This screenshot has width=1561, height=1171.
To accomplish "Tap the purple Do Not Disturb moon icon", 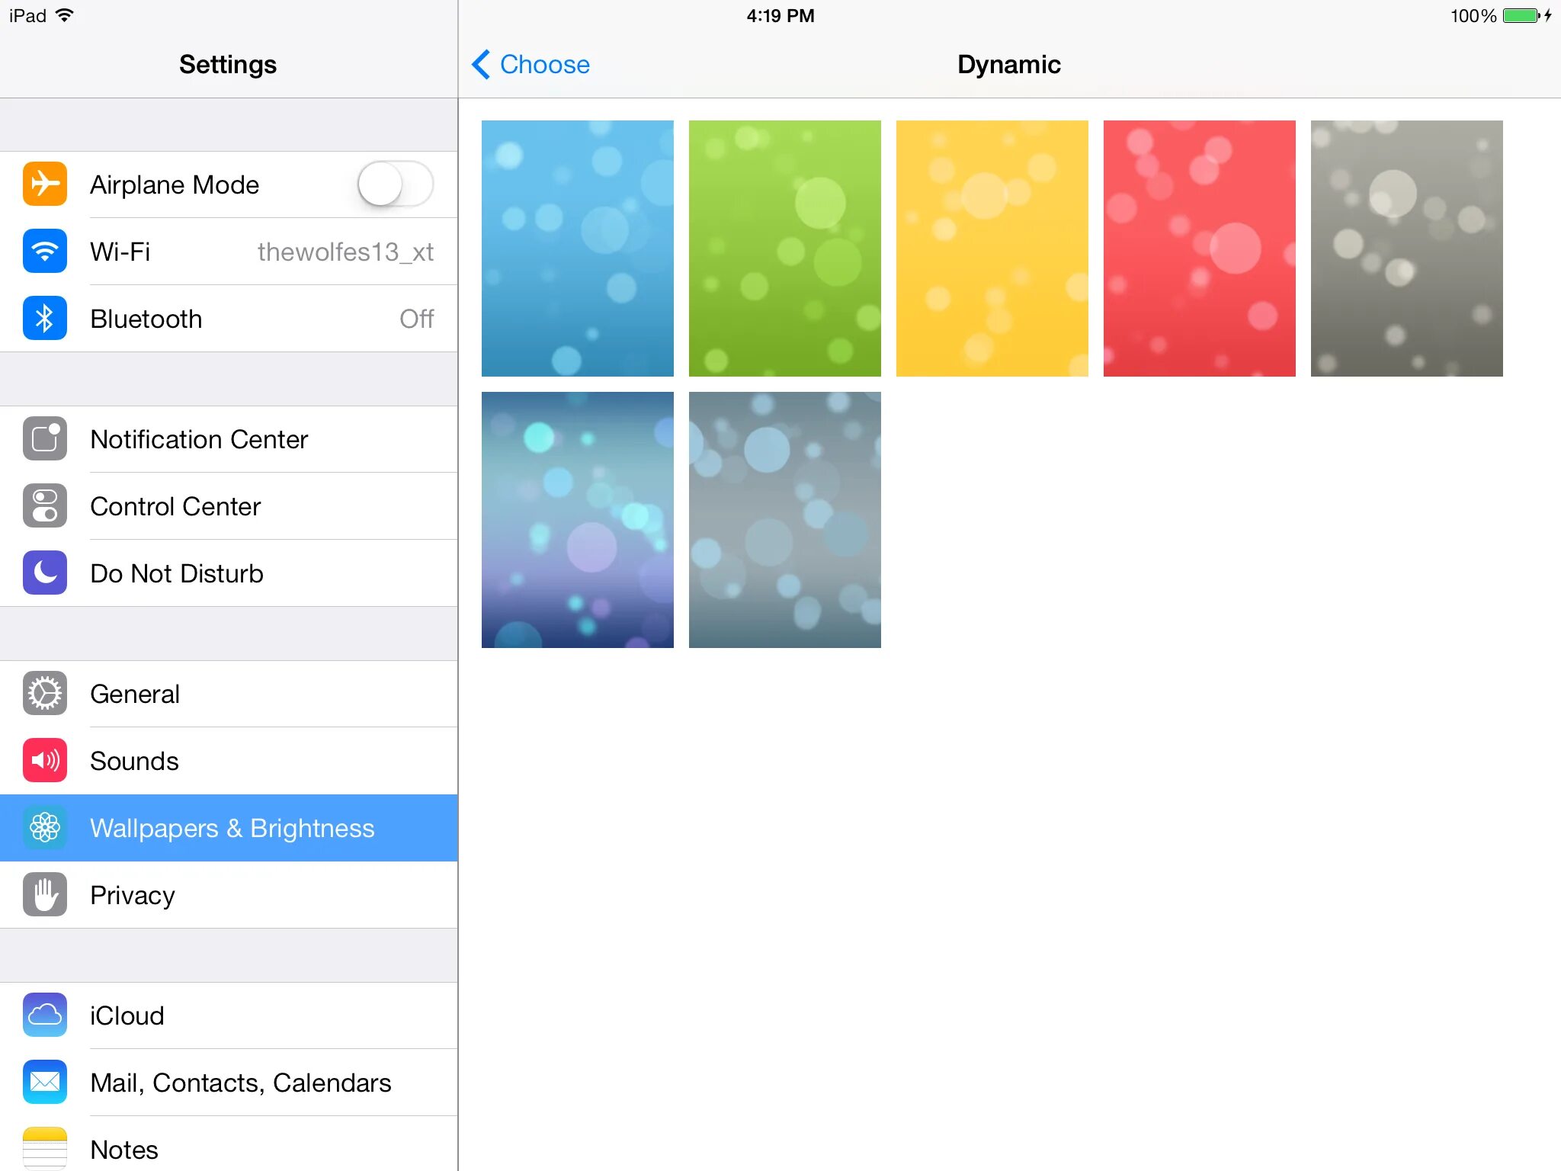I will coord(45,573).
